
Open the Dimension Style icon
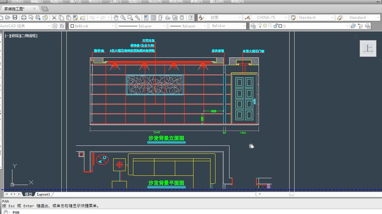(247, 18)
